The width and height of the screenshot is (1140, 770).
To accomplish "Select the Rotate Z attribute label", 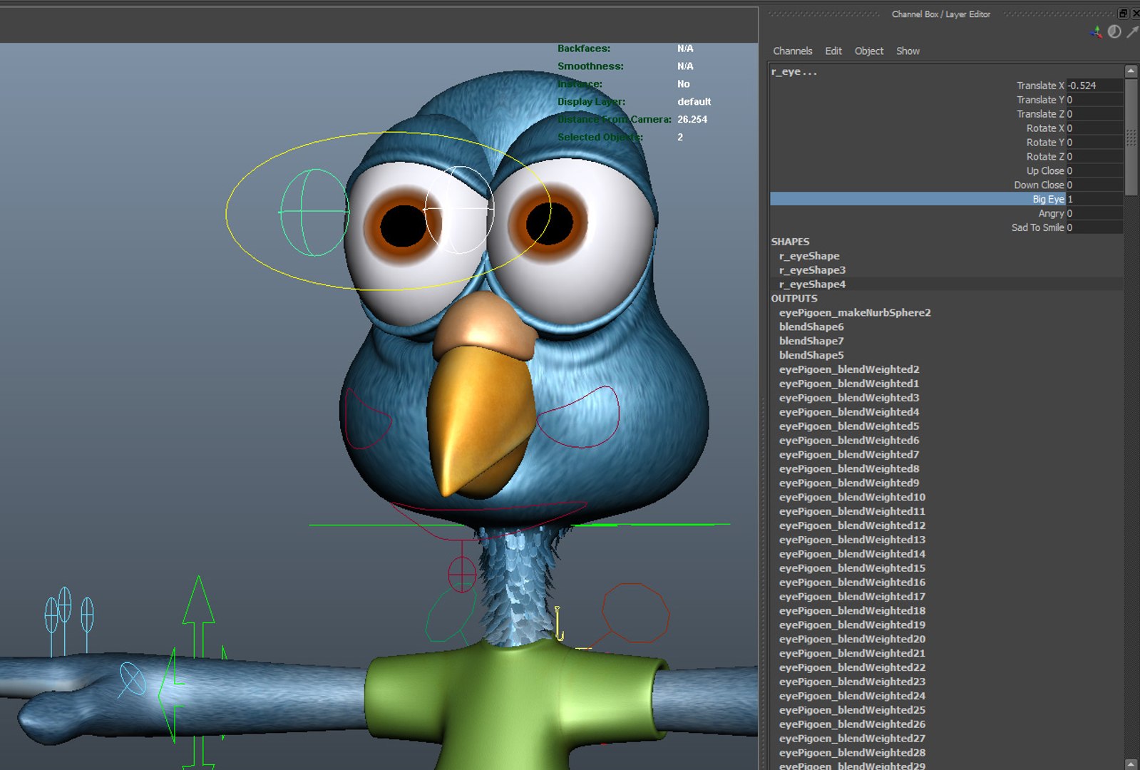I will pyautogui.click(x=1045, y=157).
